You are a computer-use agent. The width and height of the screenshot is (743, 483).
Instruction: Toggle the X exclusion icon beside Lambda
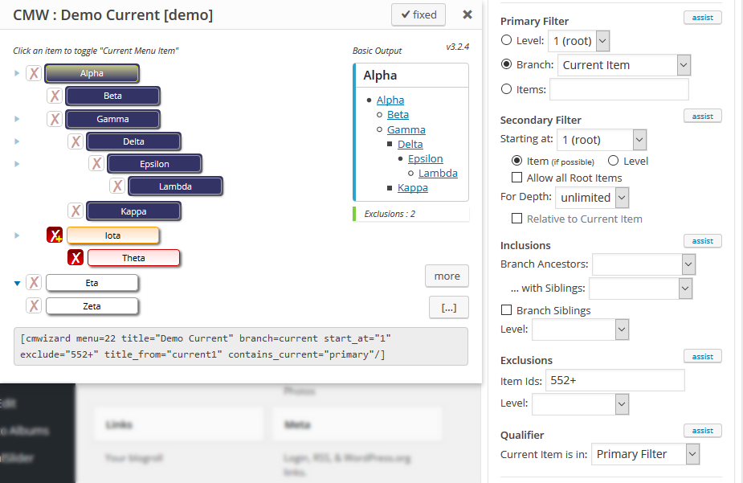click(x=117, y=186)
